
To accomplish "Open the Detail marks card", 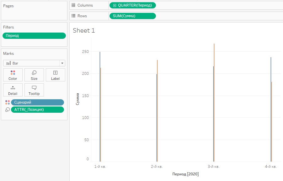I will coord(13,90).
